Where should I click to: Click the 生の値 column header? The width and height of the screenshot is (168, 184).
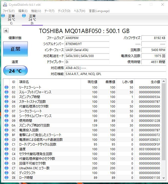pos(148,82)
